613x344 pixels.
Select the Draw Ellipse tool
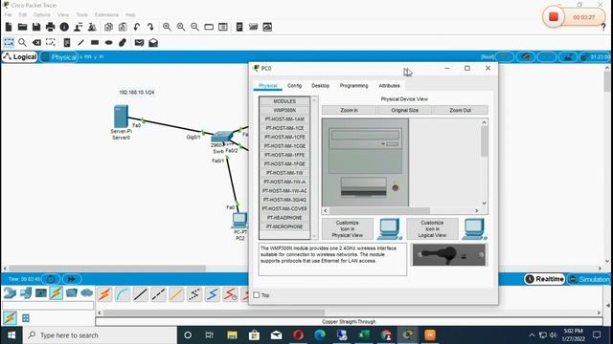point(108,42)
